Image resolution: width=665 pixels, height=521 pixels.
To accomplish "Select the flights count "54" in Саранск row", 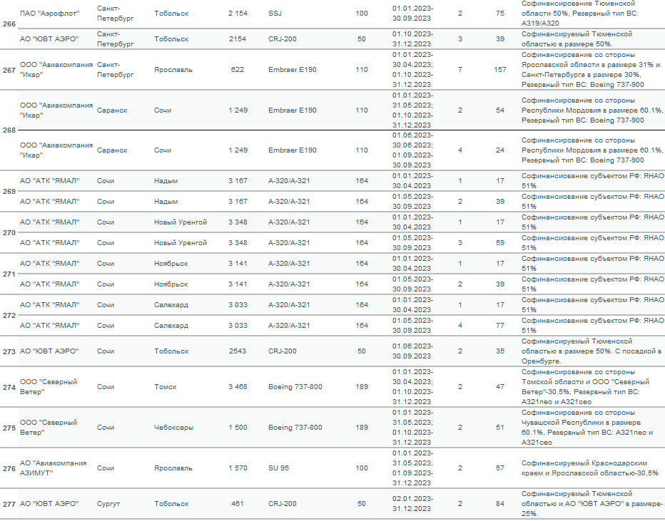I will (500, 110).
